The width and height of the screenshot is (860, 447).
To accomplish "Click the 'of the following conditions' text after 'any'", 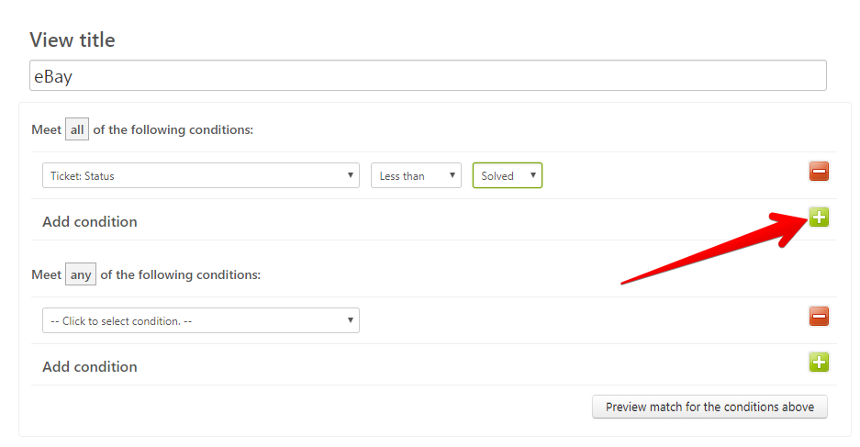I will (x=181, y=274).
